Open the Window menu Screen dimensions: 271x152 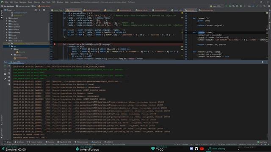coord(60,2)
